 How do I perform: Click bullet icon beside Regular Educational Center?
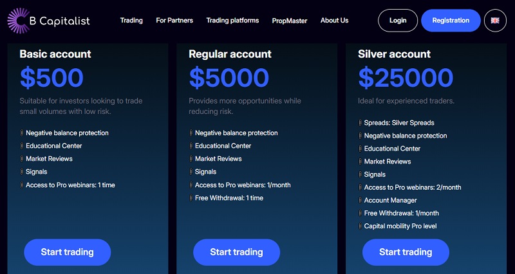[191, 146]
